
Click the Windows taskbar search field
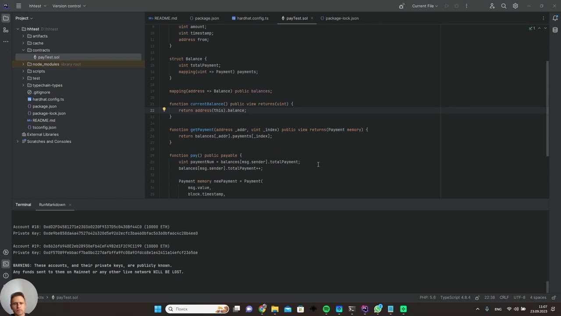197,309
